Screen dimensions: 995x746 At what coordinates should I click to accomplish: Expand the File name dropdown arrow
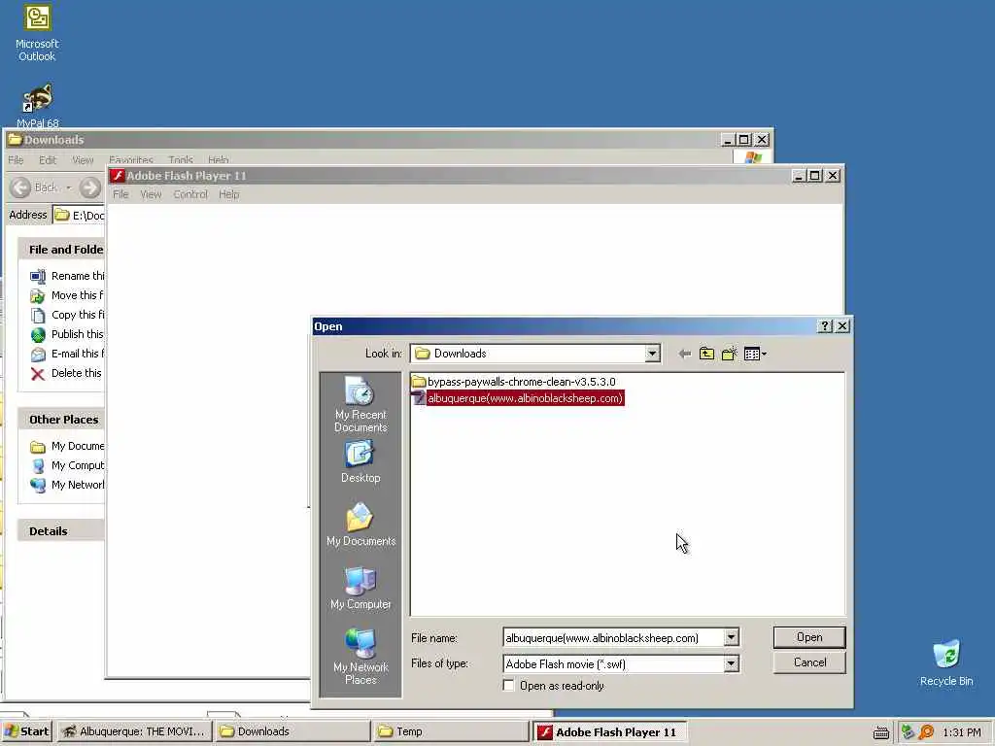tap(731, 637)
